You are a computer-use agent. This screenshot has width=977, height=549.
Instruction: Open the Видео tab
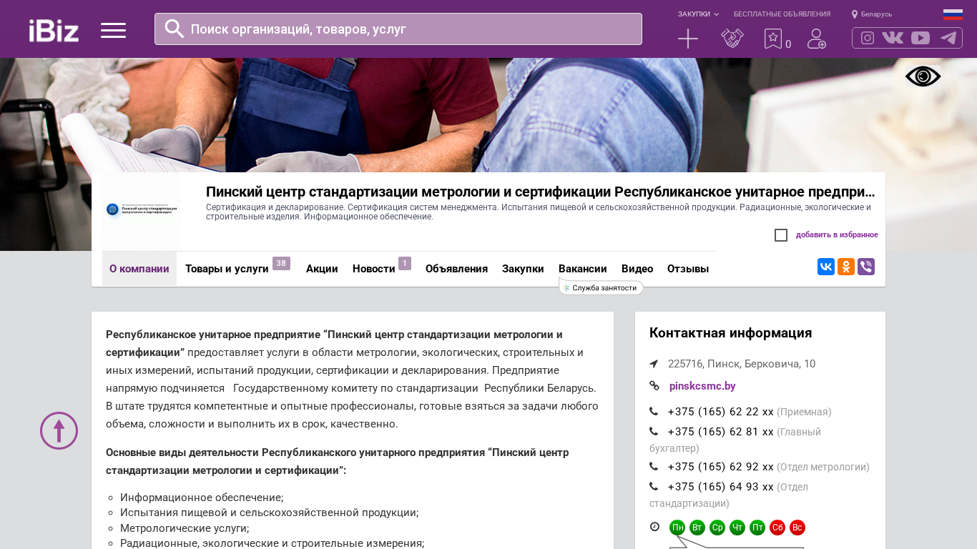pyautogui.click(x=637, y=269)
